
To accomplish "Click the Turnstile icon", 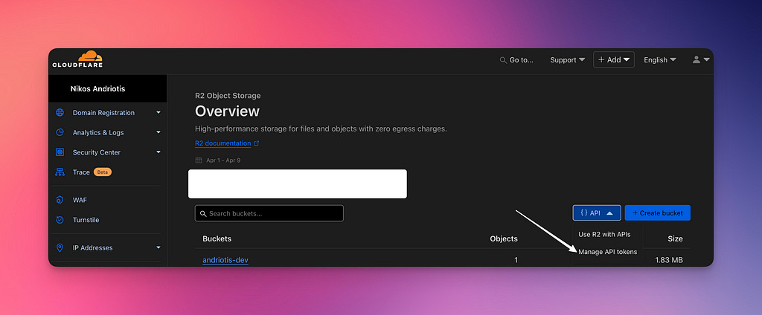I will [x=60, y=220].
